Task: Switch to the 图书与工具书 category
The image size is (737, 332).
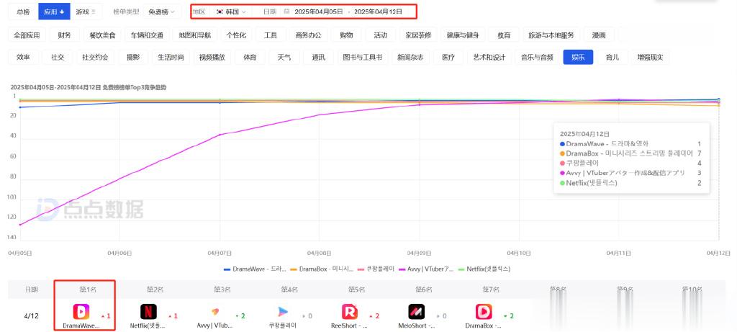Action: (x=363, y=58)
